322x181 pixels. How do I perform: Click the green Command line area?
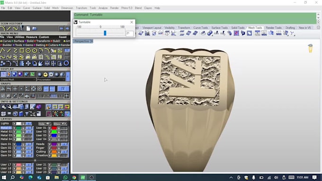pyautogui.click(x=195, y=18)
